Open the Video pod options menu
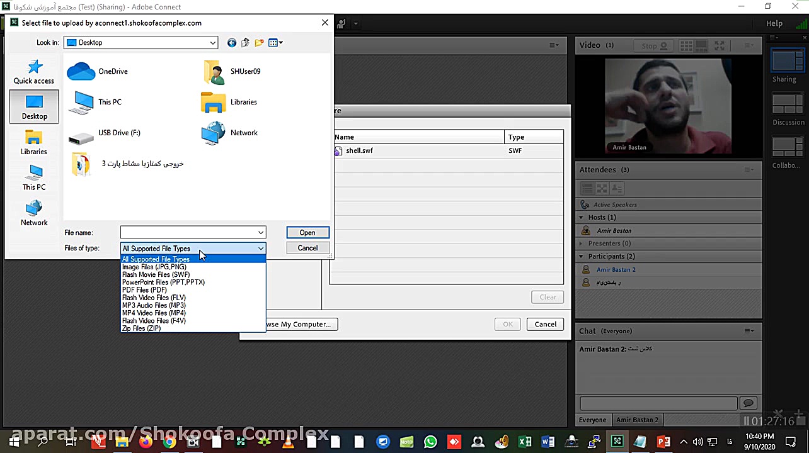The width and height of the screenshot is (809, 453). (x=749, y=45)
